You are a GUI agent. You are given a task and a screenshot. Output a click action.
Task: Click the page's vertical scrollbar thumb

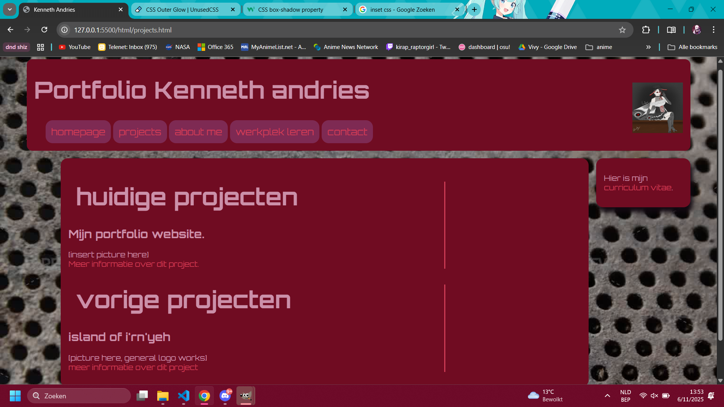(x=720, y=205)
